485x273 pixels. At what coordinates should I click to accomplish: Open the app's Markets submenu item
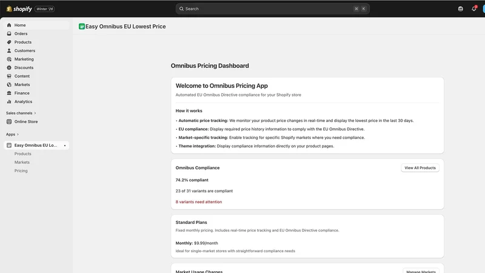[x=22, y=162]
